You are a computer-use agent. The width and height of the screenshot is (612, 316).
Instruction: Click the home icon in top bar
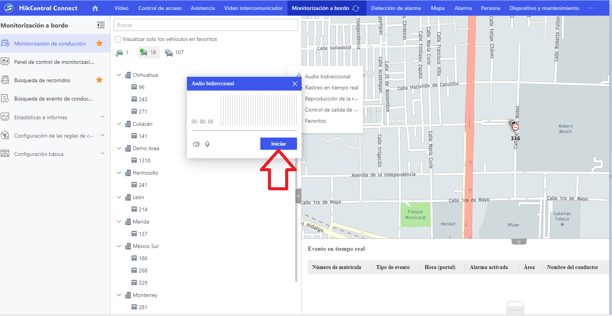click(x=95, y=8)
